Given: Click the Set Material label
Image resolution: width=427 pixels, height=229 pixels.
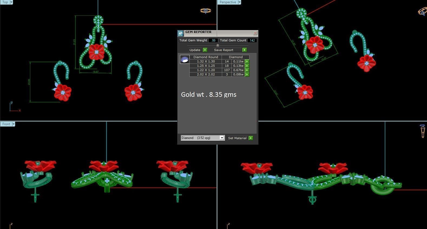Looking at the screenshot, I should [237, 138].
